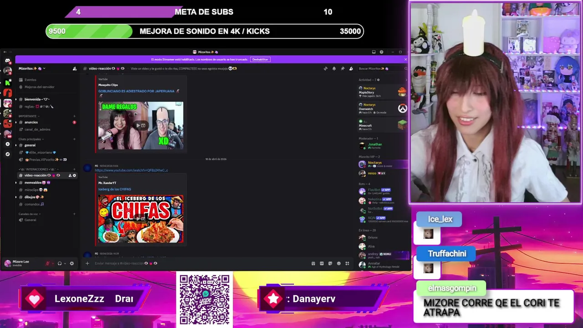The height and width of the screenshot is (328, 583).
Task: Select the comandos channel
Action: click(x=46, y=205)
